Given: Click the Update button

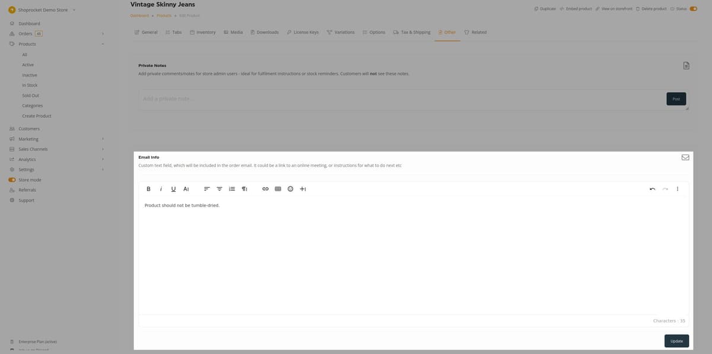Looking at the screenshot, I should (676, 341).
